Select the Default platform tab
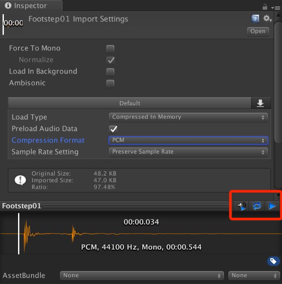 pos(130,103)
